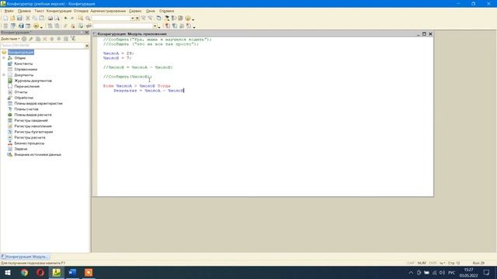Open the Сервис menu
497x279 pixels.
135,11
